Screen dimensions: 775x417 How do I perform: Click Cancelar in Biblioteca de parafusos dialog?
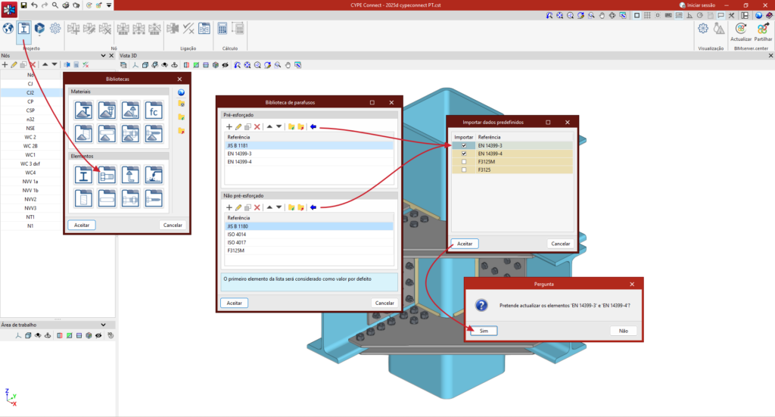pyautogui.click(x=384, y=303)
